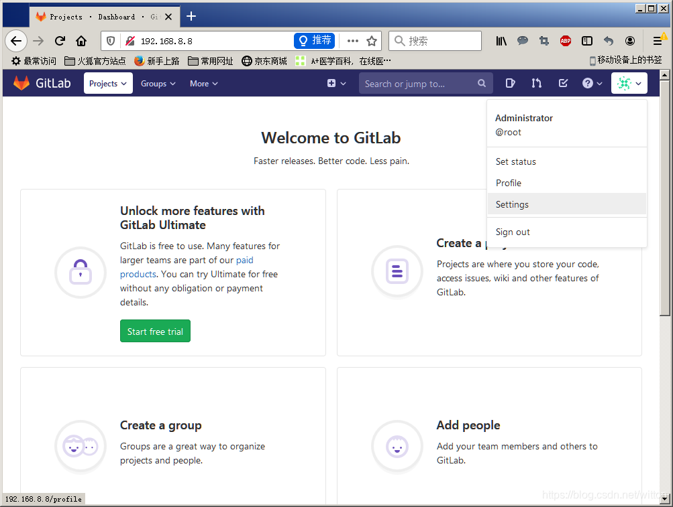This screenshot has height=507, width=673.
Task: Click the tracking protection shield icon
Action: click(x=111, y=41)
